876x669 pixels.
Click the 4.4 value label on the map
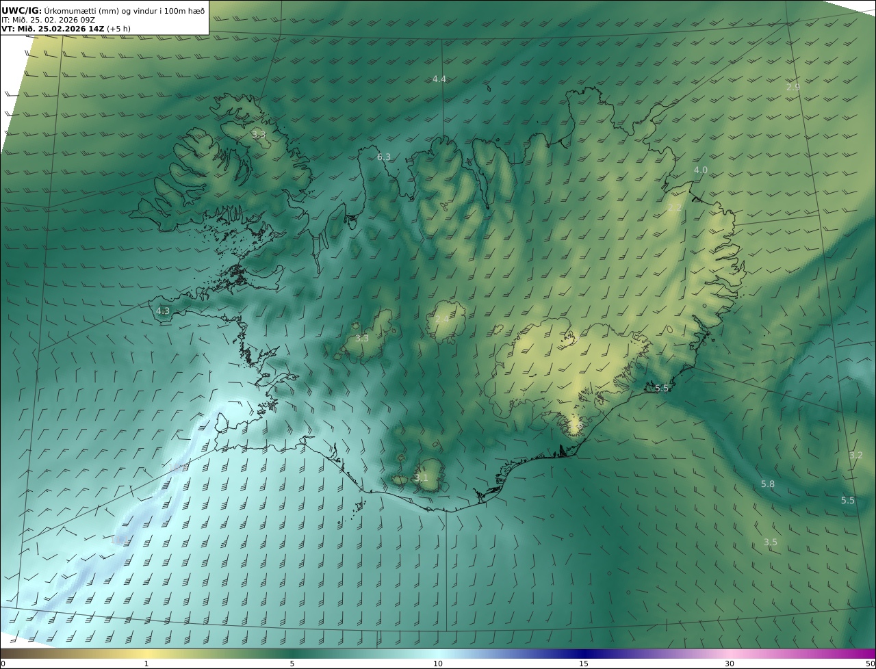[439, 79]
